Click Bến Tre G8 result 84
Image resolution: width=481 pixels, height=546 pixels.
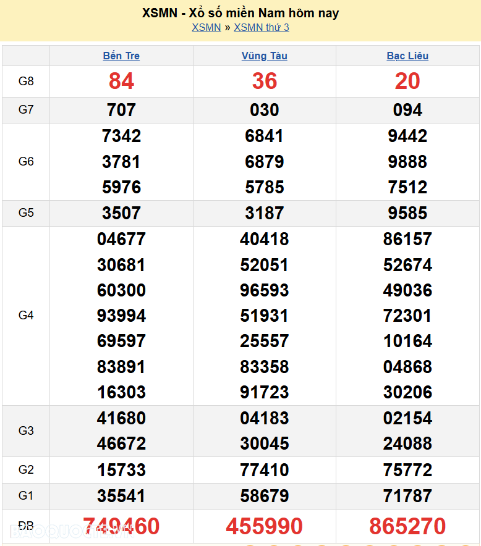coord(121,81)
